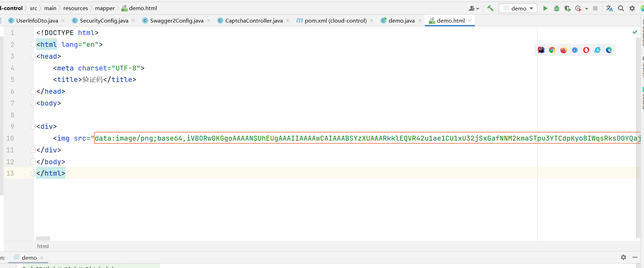The width and height of the screenshot is (644, 268).
Task: Close the CaptchaController.java tab
Action: [x=288, y=20]
